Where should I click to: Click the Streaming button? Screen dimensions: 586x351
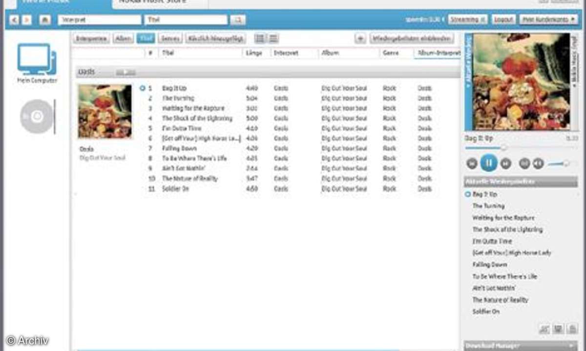click(467, 19)
